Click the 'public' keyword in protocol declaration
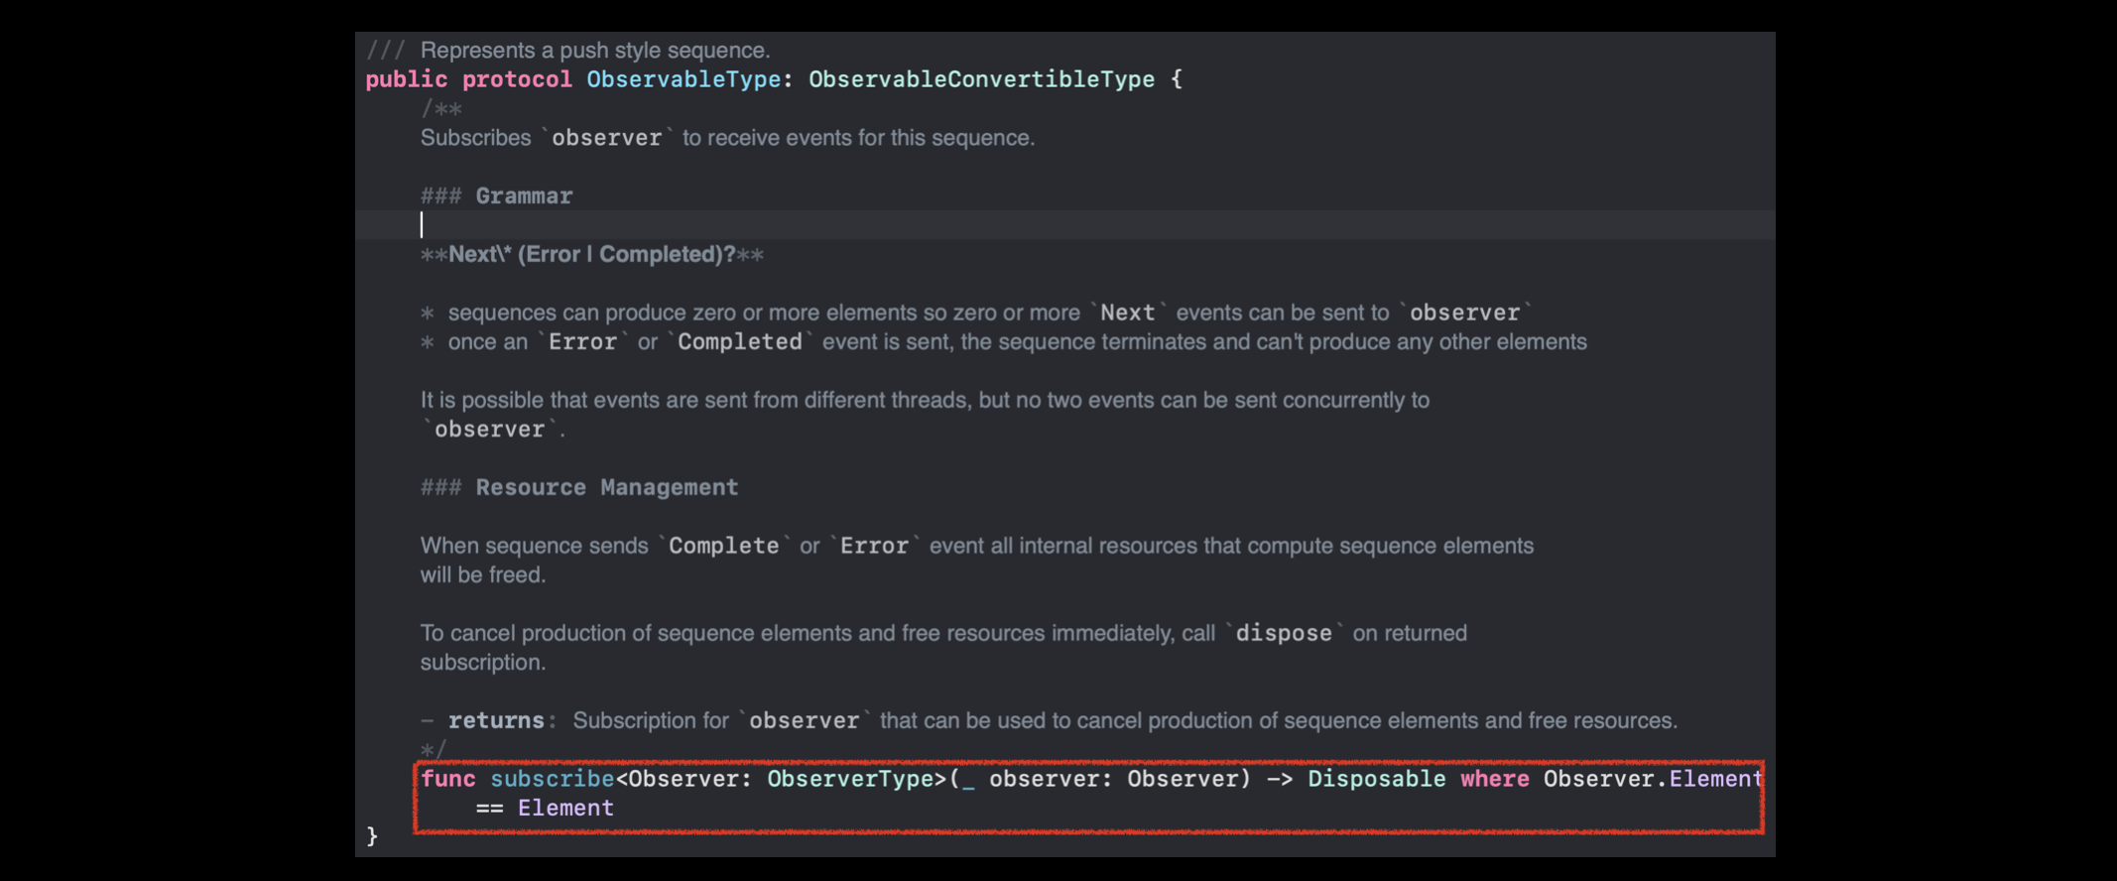The height and width of the screenshot is (881, 2117). [x=406, y=79]
